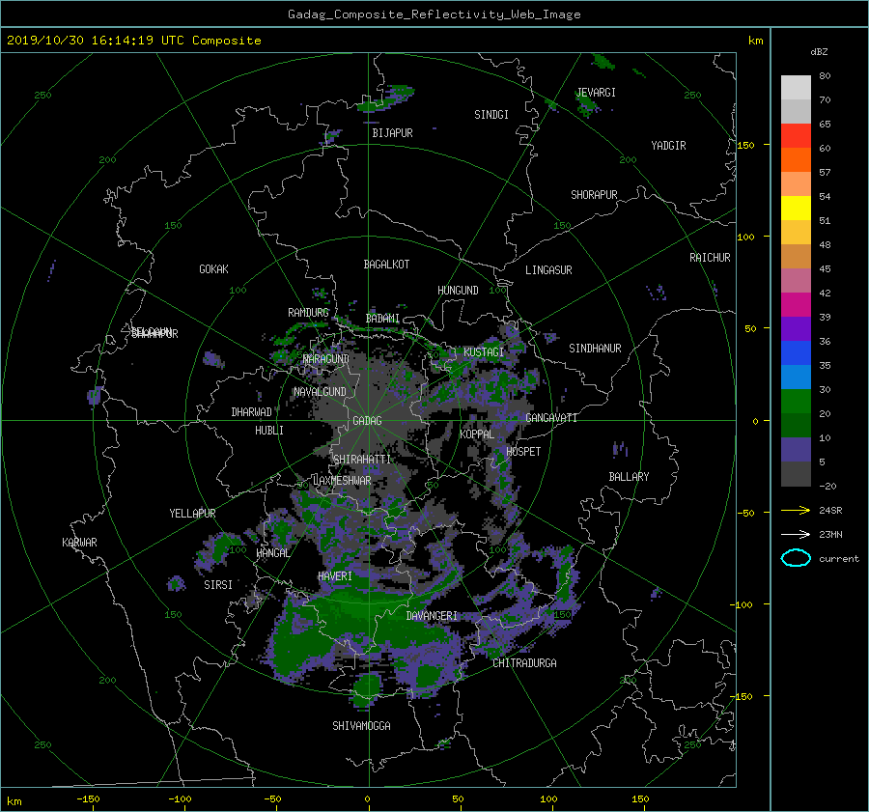
Task: Click the Gadag_Composite_Reflectivity_Web_Image title
Action: pos(434,14)
